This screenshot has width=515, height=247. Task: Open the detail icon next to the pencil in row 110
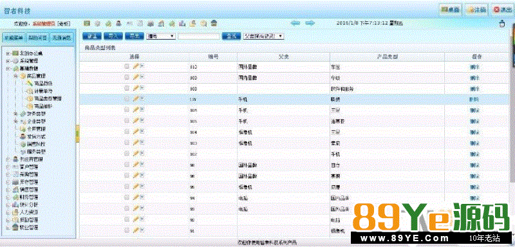(142, 66)
